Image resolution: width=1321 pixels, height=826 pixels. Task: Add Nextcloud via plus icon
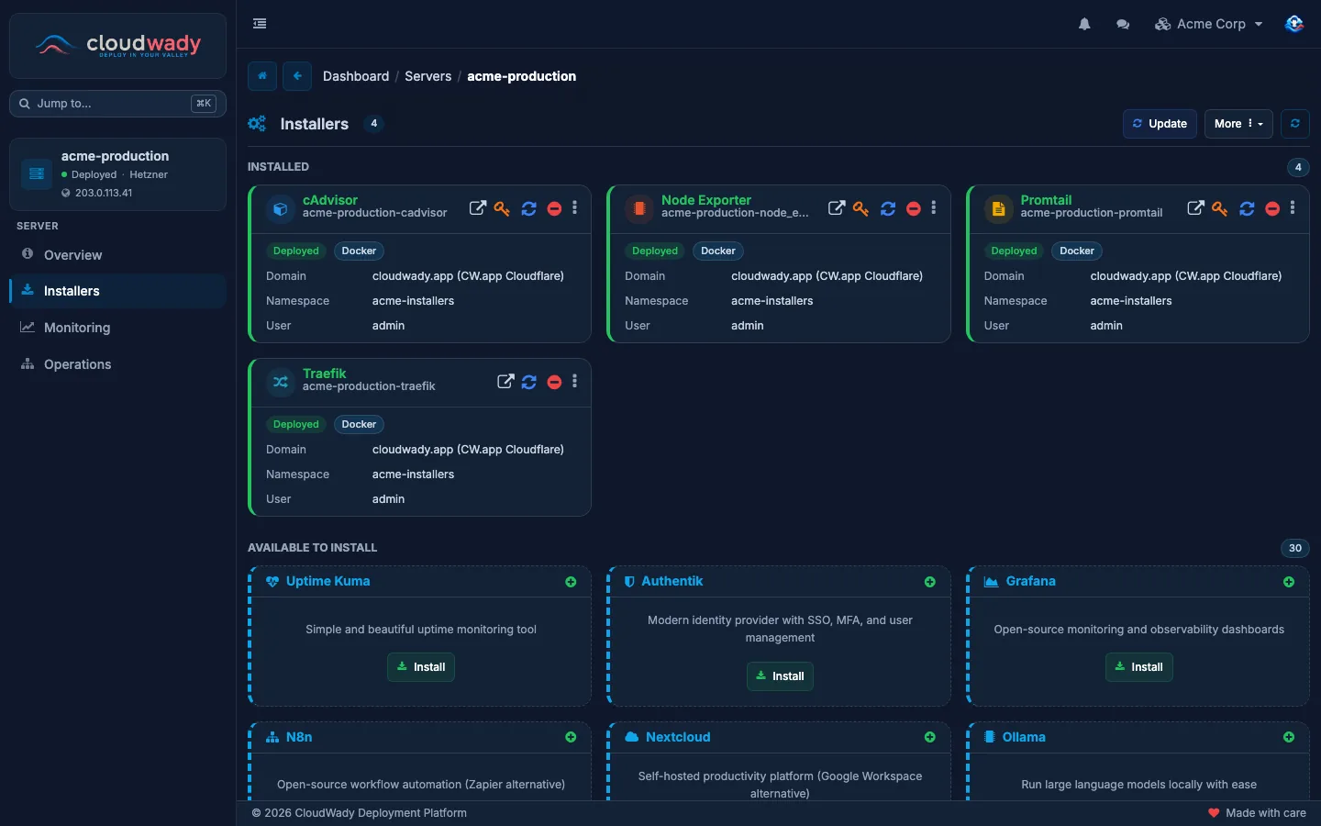tap(930, 738)
